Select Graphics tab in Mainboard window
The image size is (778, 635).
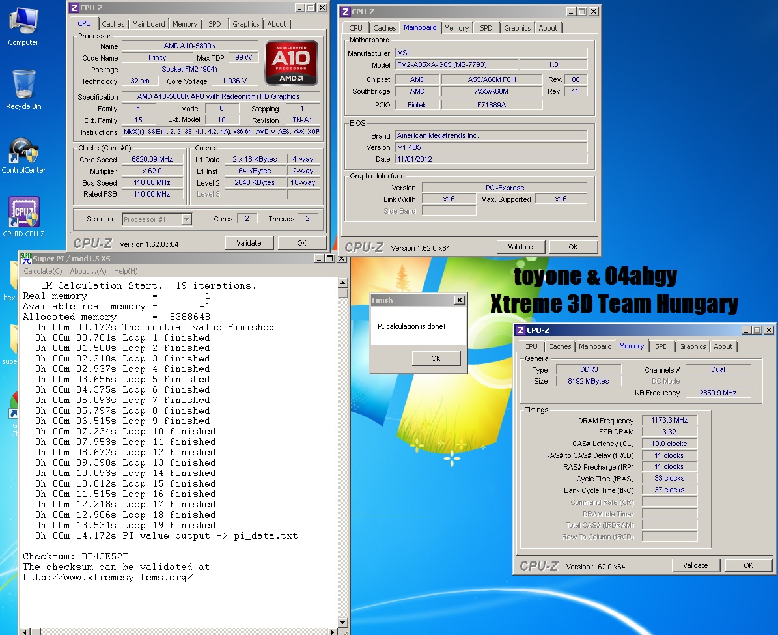(x=517, y=28)
